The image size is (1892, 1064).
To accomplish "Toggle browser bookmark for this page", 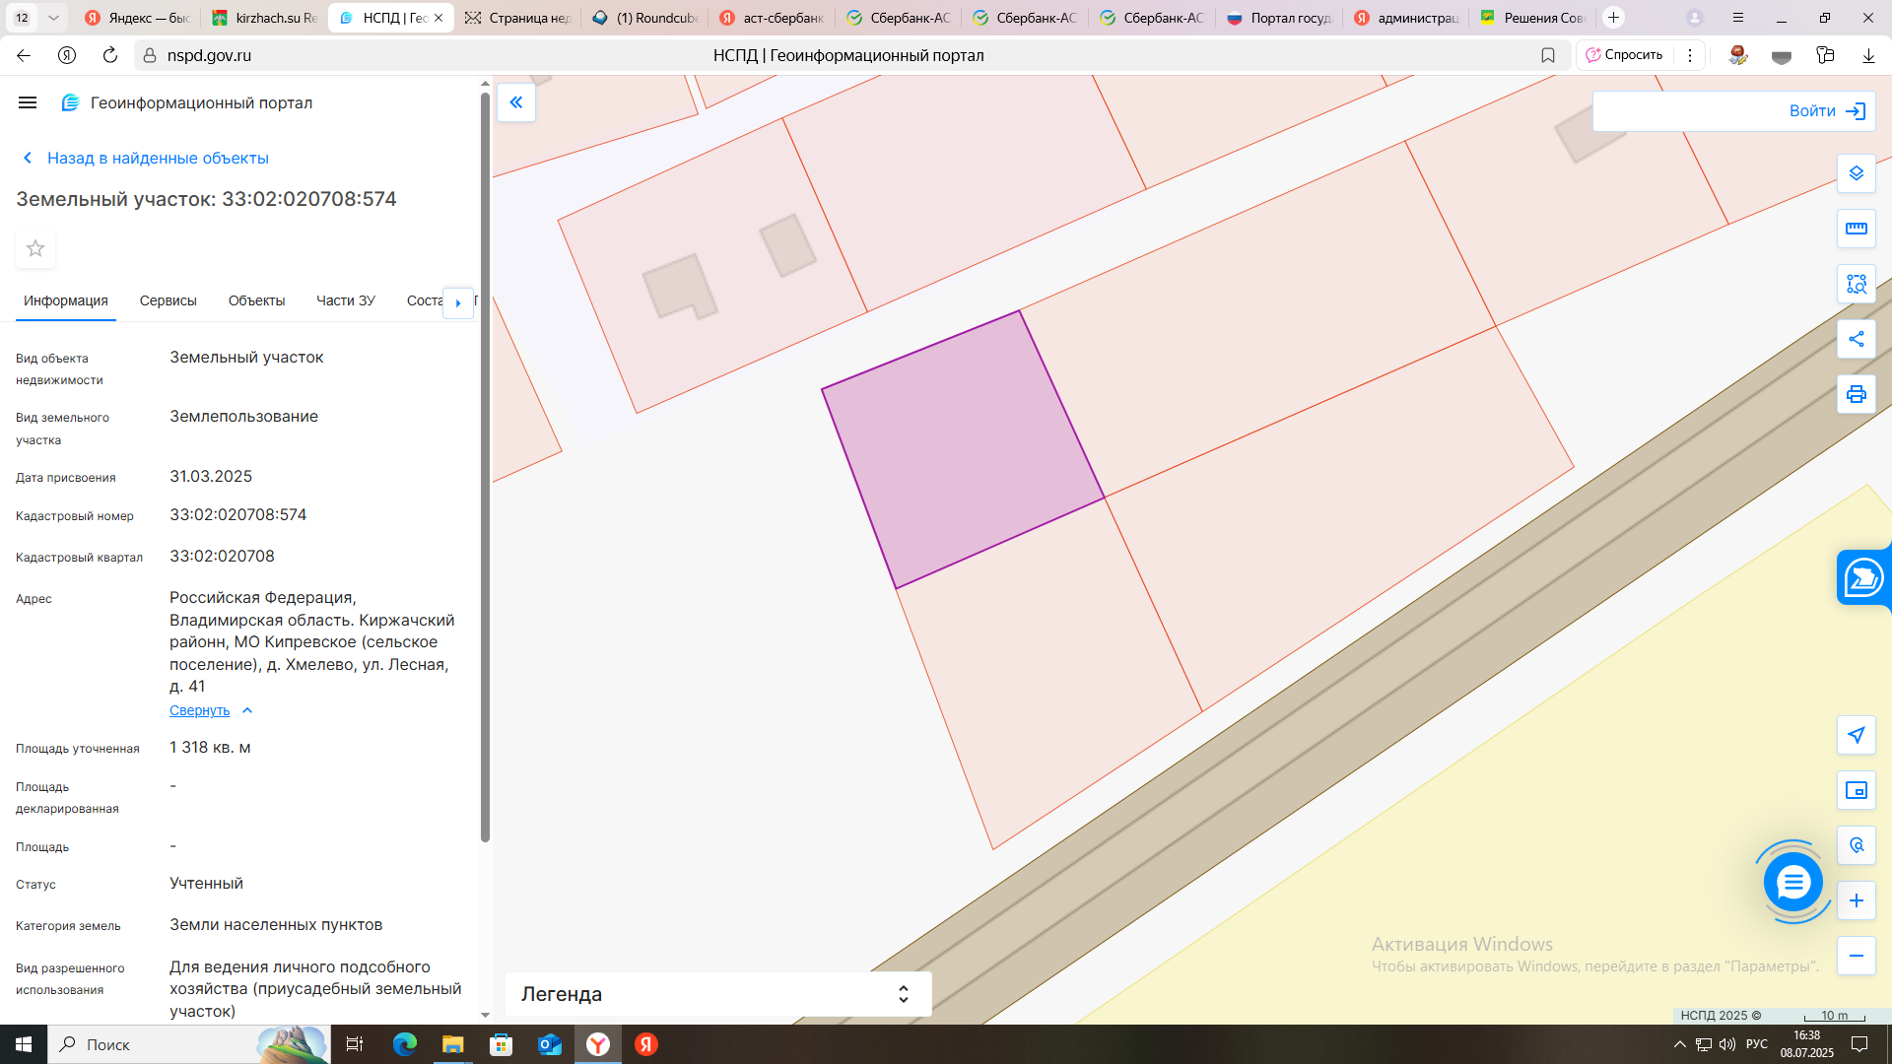I will point(1548,55).
